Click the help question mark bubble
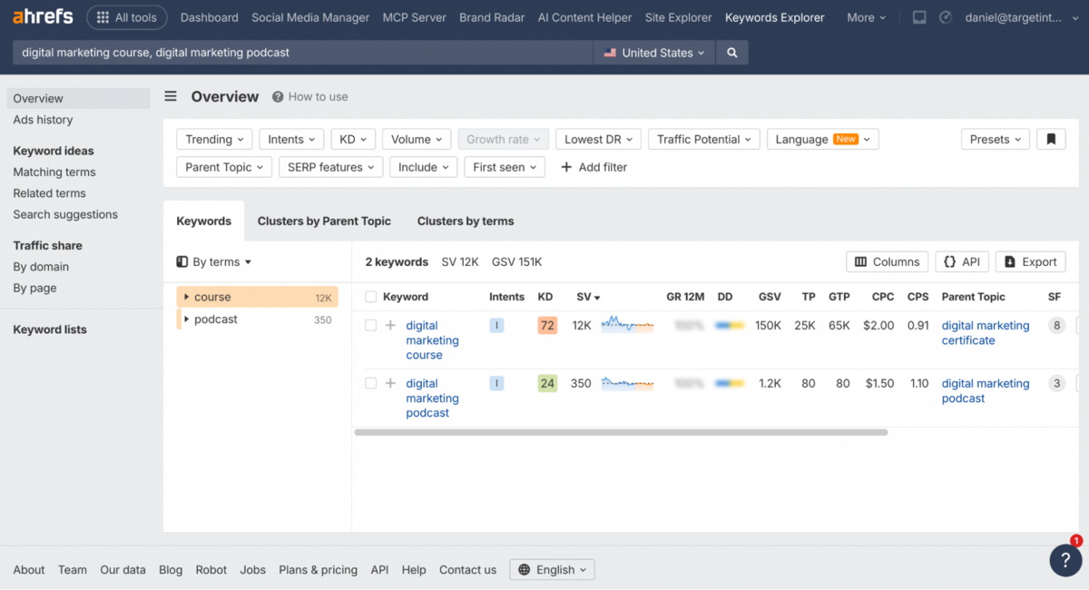This screenshot has height=590, width=1089. (x=1065, y=560)
